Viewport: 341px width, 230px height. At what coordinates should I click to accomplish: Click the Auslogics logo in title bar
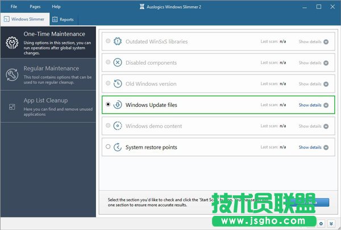tap(142, 7)
